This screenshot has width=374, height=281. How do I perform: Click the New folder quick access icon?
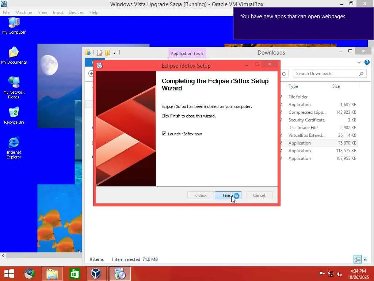108,53
